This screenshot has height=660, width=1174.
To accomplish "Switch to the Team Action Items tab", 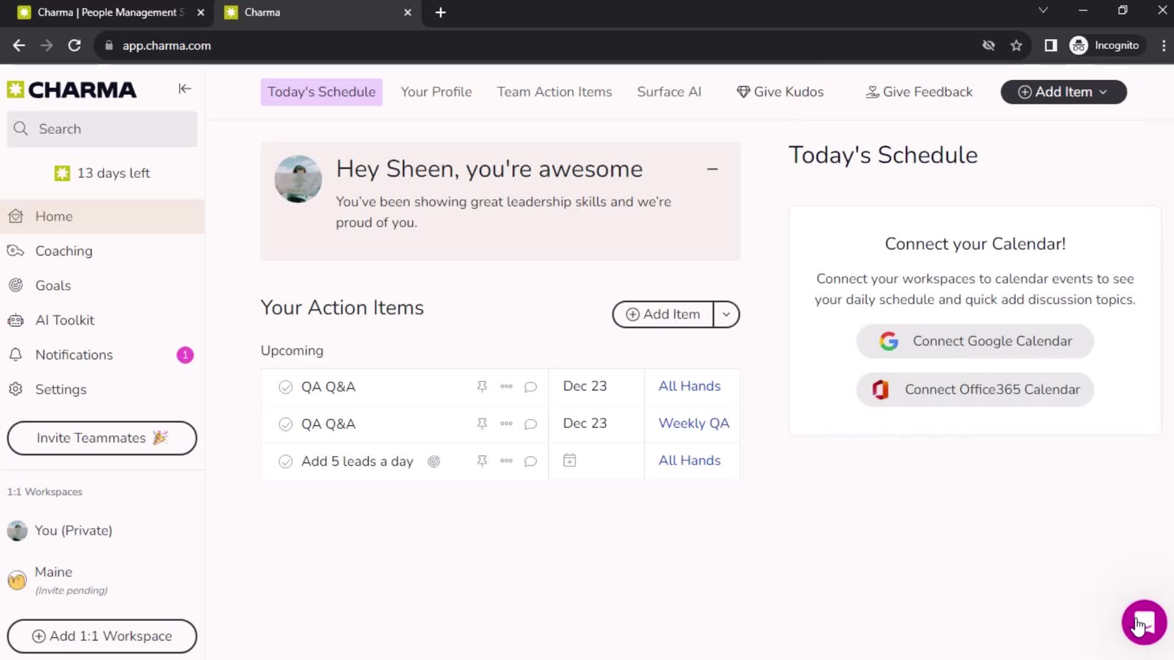I will (x=555, y=92).
